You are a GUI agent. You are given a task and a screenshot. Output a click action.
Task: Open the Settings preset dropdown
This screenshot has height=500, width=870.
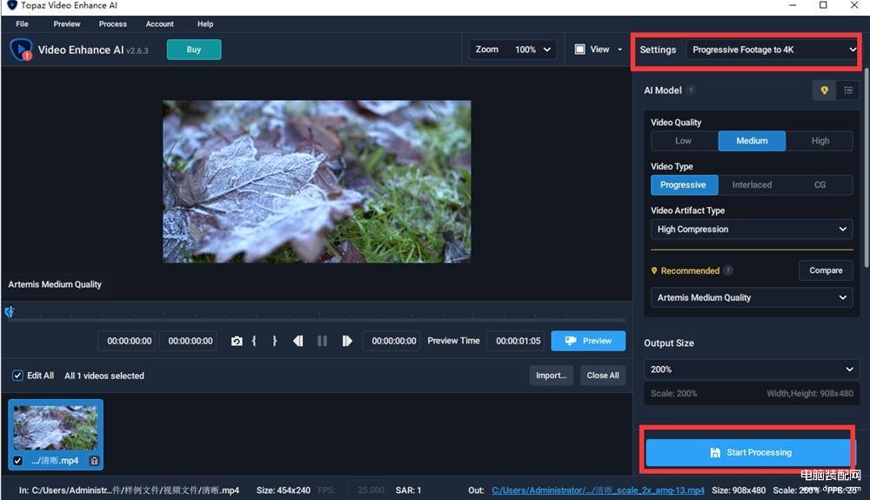click(x=773, y=50)
